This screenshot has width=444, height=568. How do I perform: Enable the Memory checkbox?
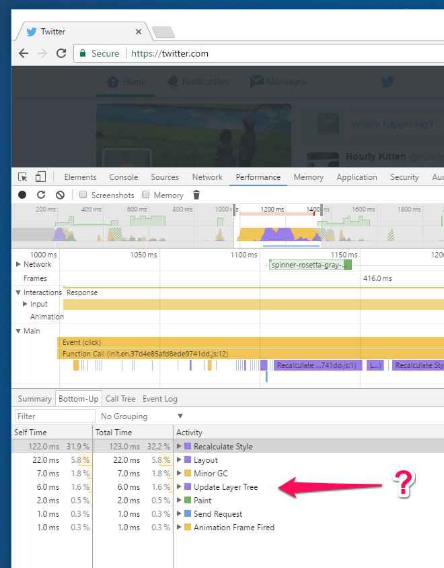click(146, 195)
